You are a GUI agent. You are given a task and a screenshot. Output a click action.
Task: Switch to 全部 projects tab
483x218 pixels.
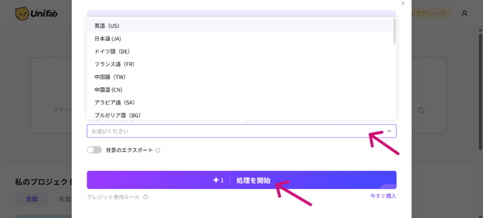32,199
